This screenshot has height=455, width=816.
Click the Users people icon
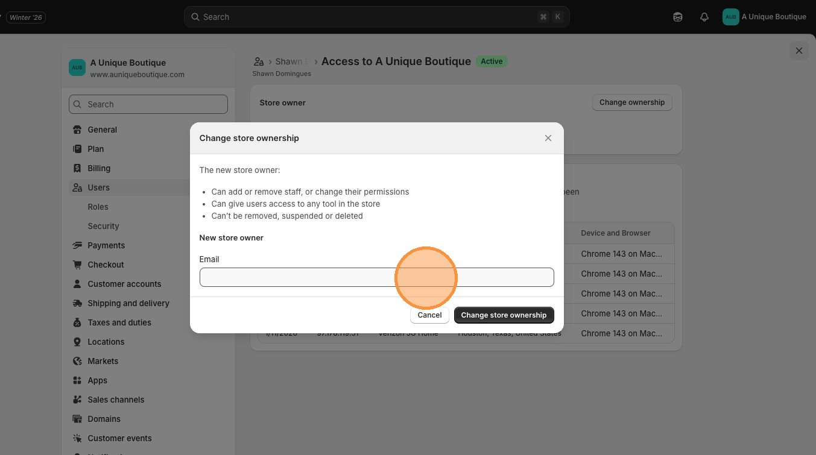[77, 187]
